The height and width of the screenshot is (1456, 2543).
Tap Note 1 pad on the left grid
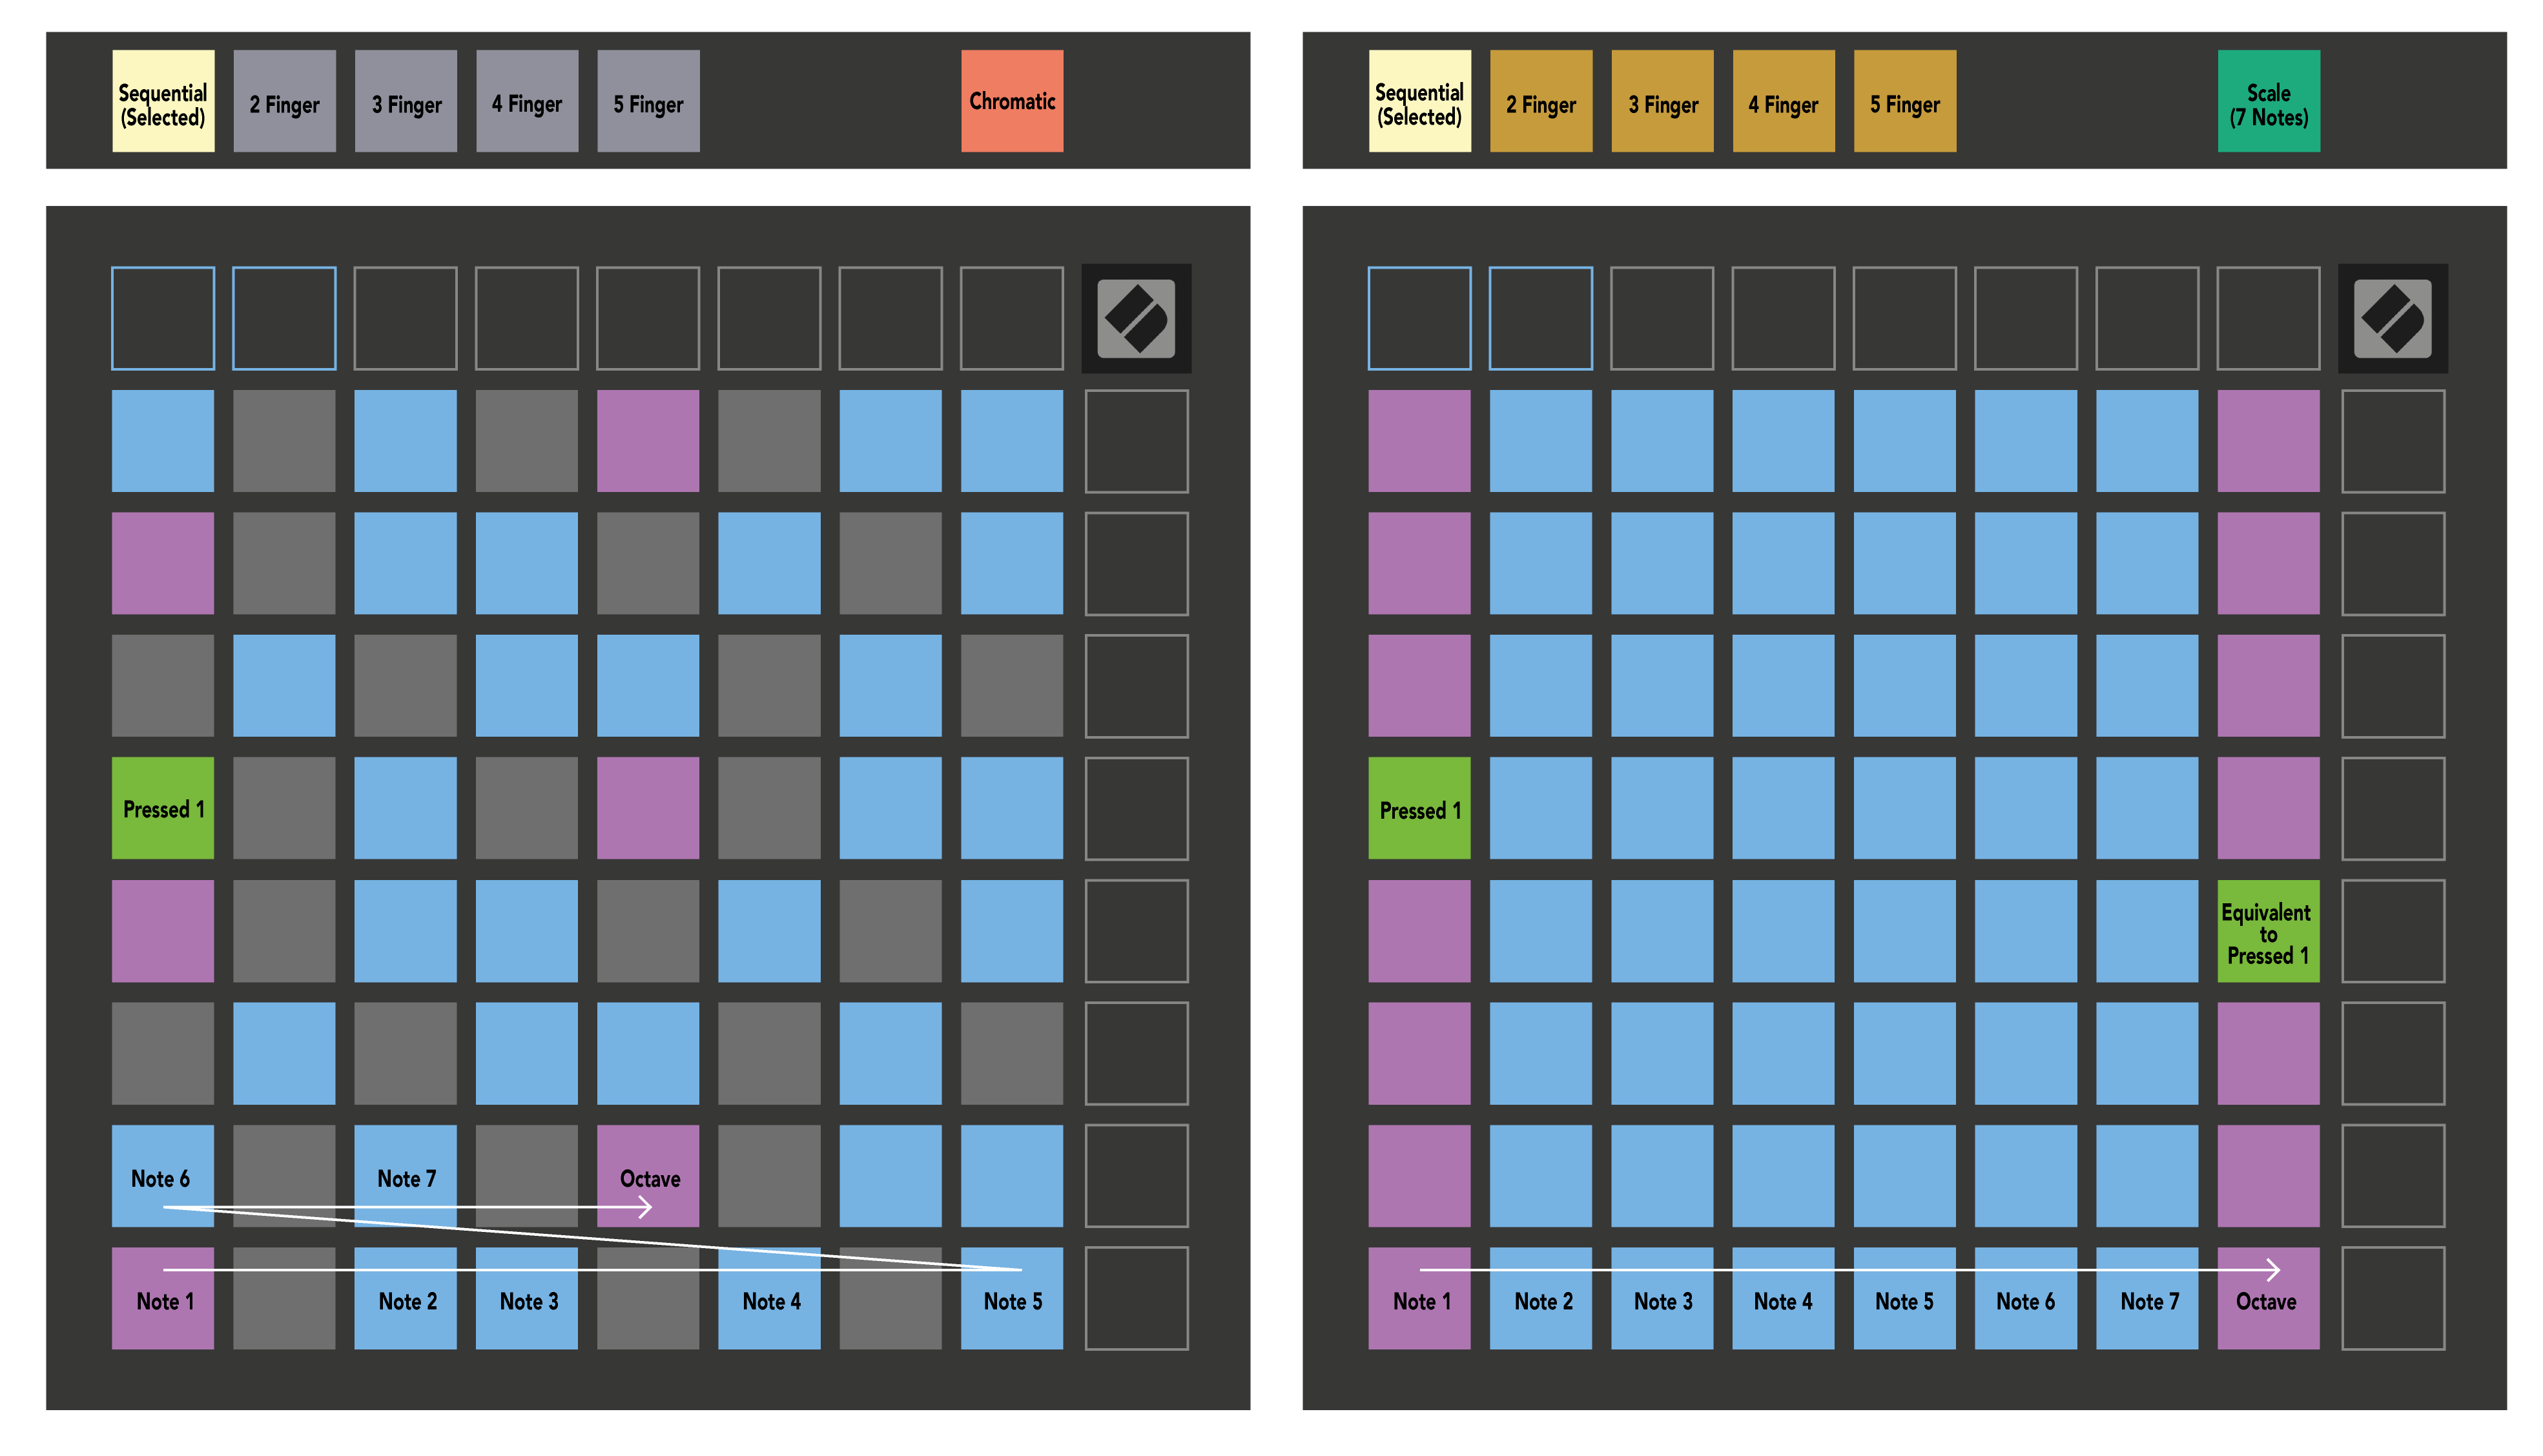(163, 1298)
